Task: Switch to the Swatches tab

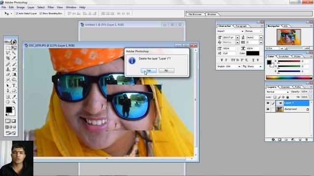Action: (284, 57)
